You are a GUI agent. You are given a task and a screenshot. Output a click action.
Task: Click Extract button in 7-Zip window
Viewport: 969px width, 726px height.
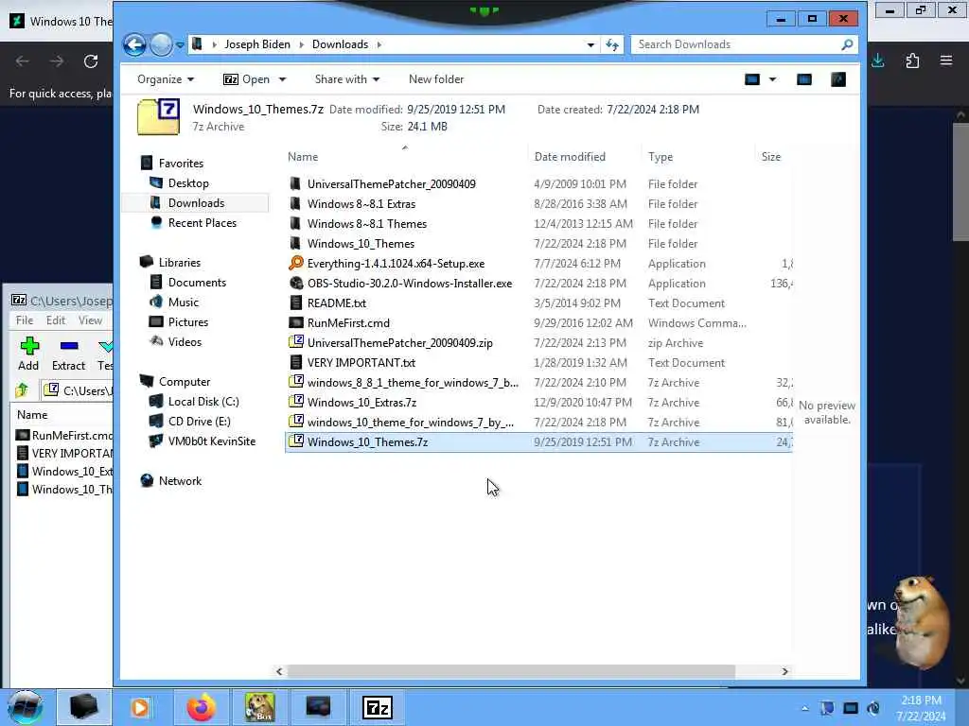[x=68, y=354]
